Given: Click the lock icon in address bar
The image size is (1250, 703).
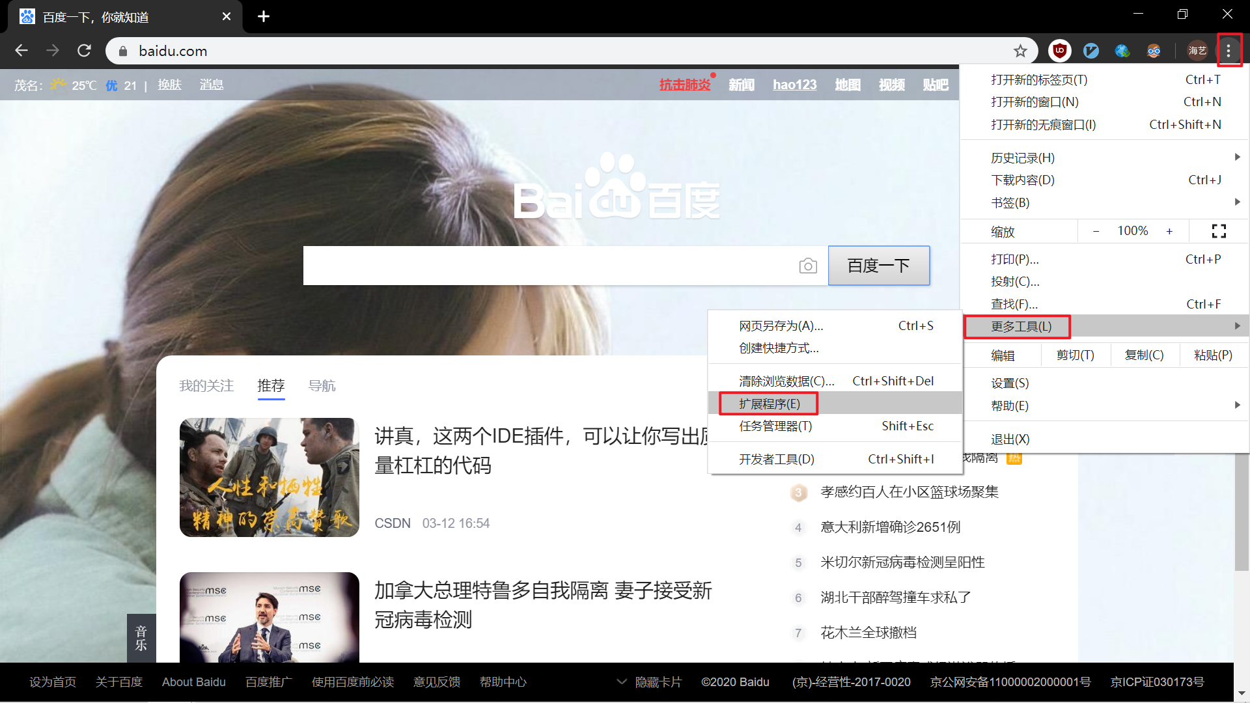Looking at the screenshot, I should (x=123, y=51).
